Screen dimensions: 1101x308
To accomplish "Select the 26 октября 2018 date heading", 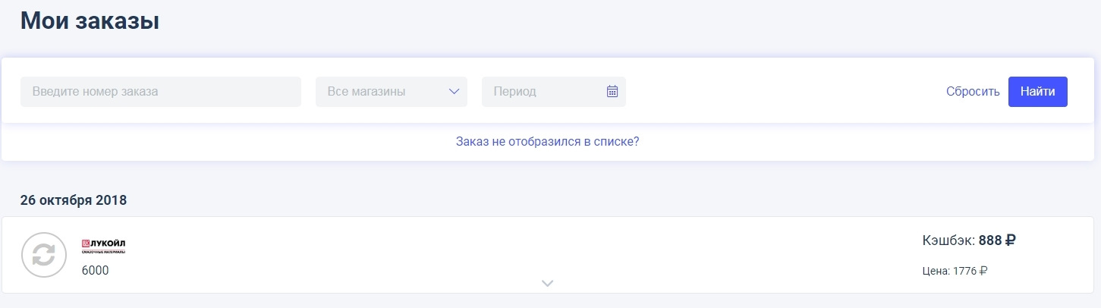I will [74, 201].
